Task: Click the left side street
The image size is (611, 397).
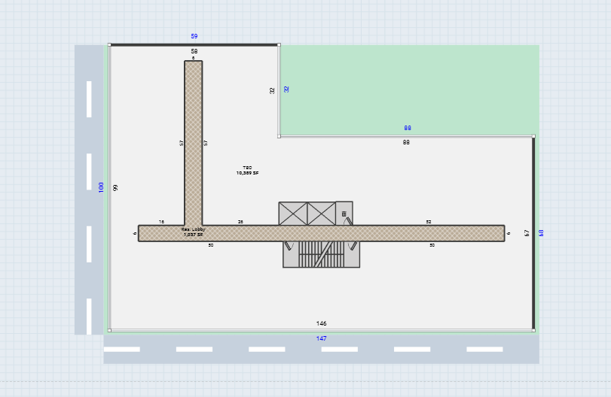Action: [89, 188]
